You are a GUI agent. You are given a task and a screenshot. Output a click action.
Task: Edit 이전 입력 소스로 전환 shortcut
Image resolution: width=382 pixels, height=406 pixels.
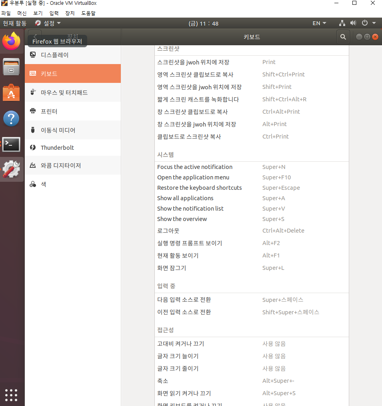pyautogui.click(x=252, y=312)
